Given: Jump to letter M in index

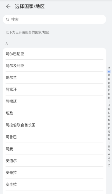Looking at the screenshot, I should (109, 116).
